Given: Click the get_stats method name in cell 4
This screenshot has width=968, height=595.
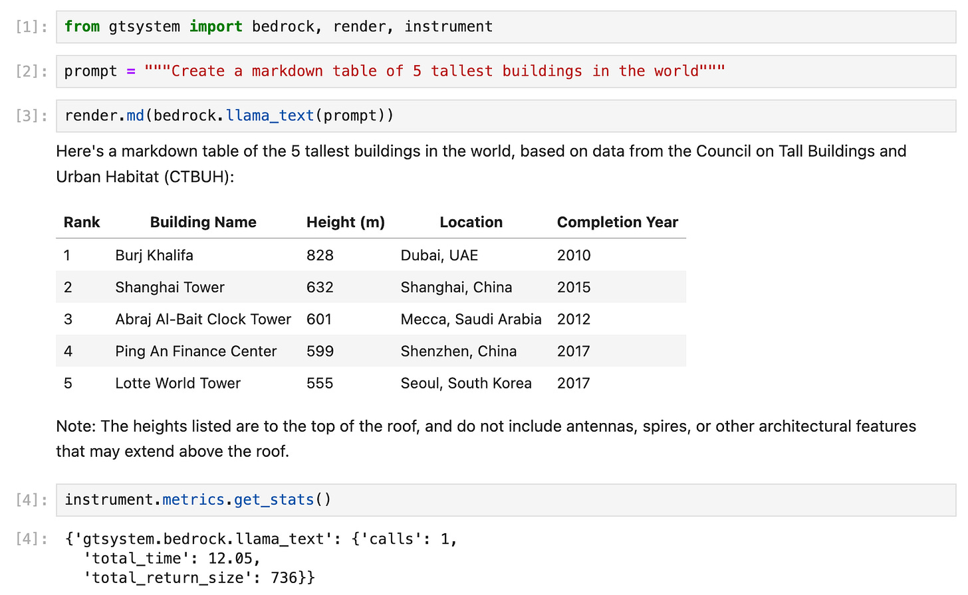Looking at the screenshot, I should [x=274, y=500].
